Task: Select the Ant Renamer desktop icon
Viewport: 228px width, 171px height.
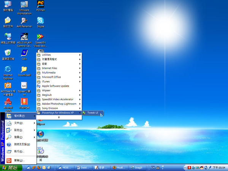Action: coord(24,22)
